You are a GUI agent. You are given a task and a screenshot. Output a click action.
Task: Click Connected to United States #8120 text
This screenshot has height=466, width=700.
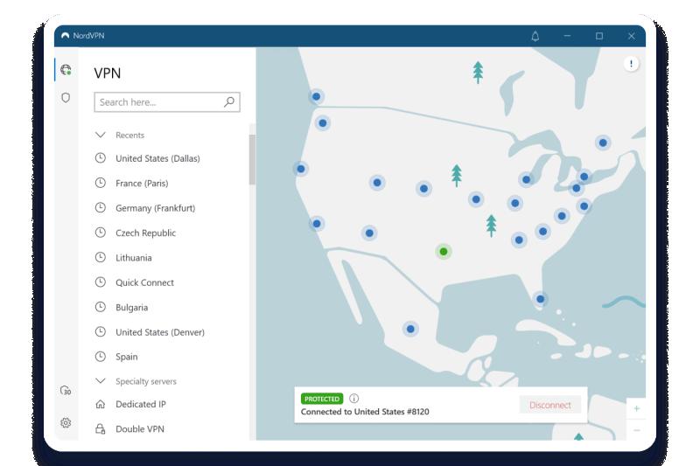click(365, 412)
